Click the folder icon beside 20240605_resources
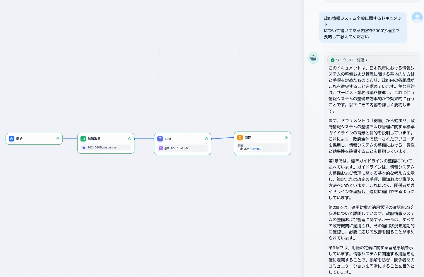This screenshot has width=424, height=277. pos(84,148)
